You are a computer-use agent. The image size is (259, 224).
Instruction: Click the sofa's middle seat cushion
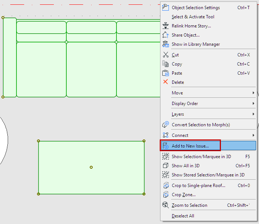click(91, 70)
